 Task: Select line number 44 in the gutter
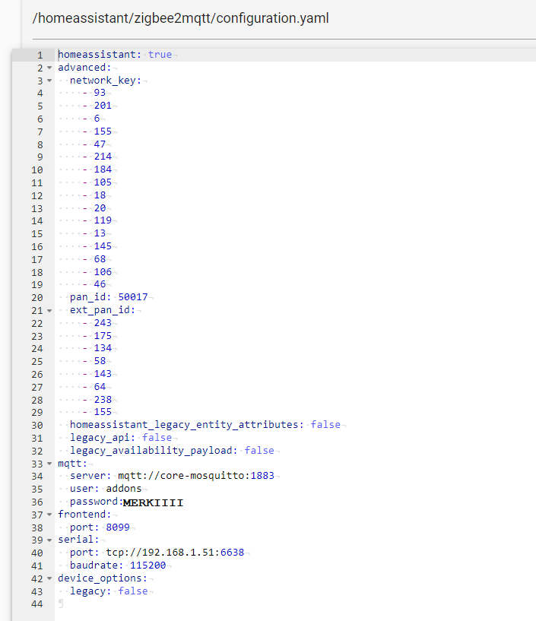click(37, 604)
